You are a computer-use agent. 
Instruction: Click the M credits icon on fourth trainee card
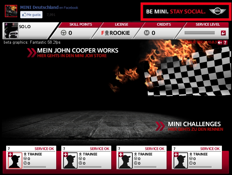(x=191, y=163)
